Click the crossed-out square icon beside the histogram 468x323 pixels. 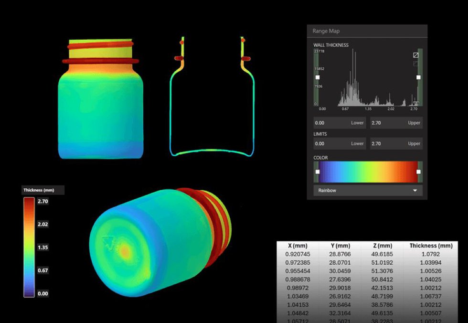tap(415, 56)
